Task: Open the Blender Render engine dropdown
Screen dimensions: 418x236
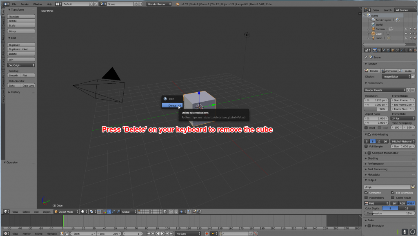Action: pos(159,4)
